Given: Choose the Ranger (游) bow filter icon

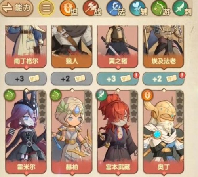Looking at the screenshot, I should pos(160,8).
